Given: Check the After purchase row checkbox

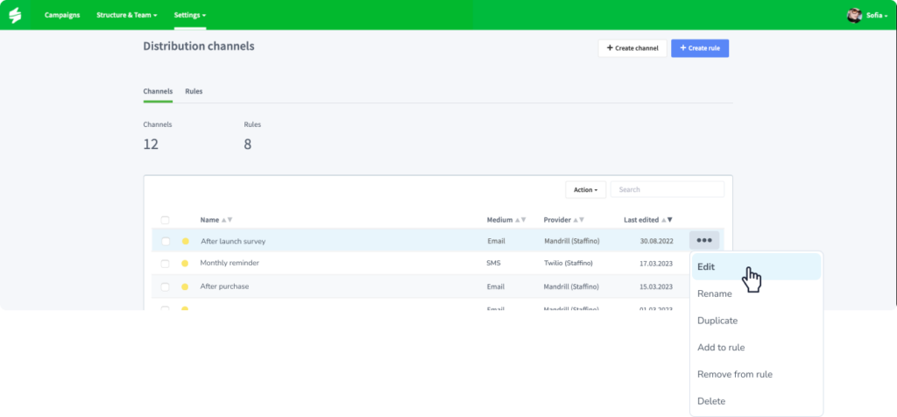Looking at the screenshot, I should pyautogui.click(x=165, y=286).
